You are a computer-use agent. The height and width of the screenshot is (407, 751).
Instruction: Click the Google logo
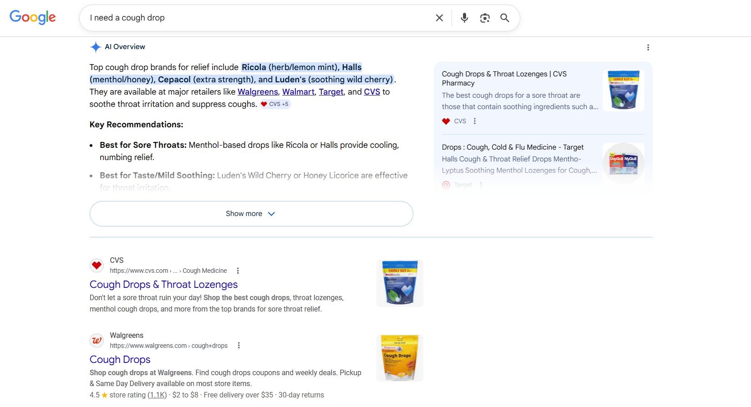point(33,17)
